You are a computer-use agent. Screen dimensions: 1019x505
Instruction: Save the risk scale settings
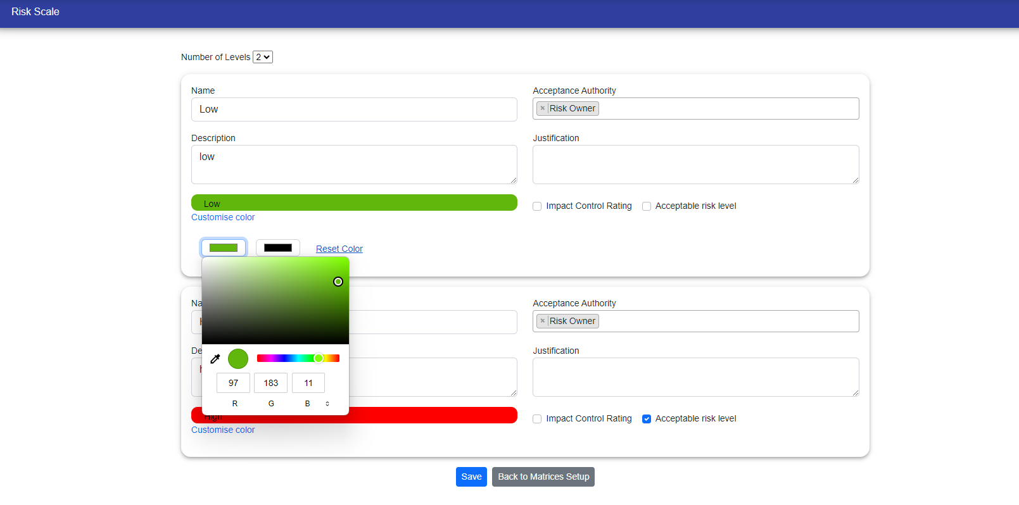471,477
